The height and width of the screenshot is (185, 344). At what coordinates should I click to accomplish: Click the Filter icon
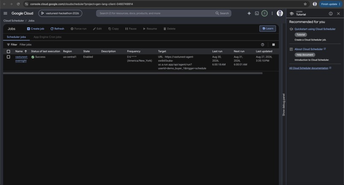pyautogui.click(x=9, y=44)
